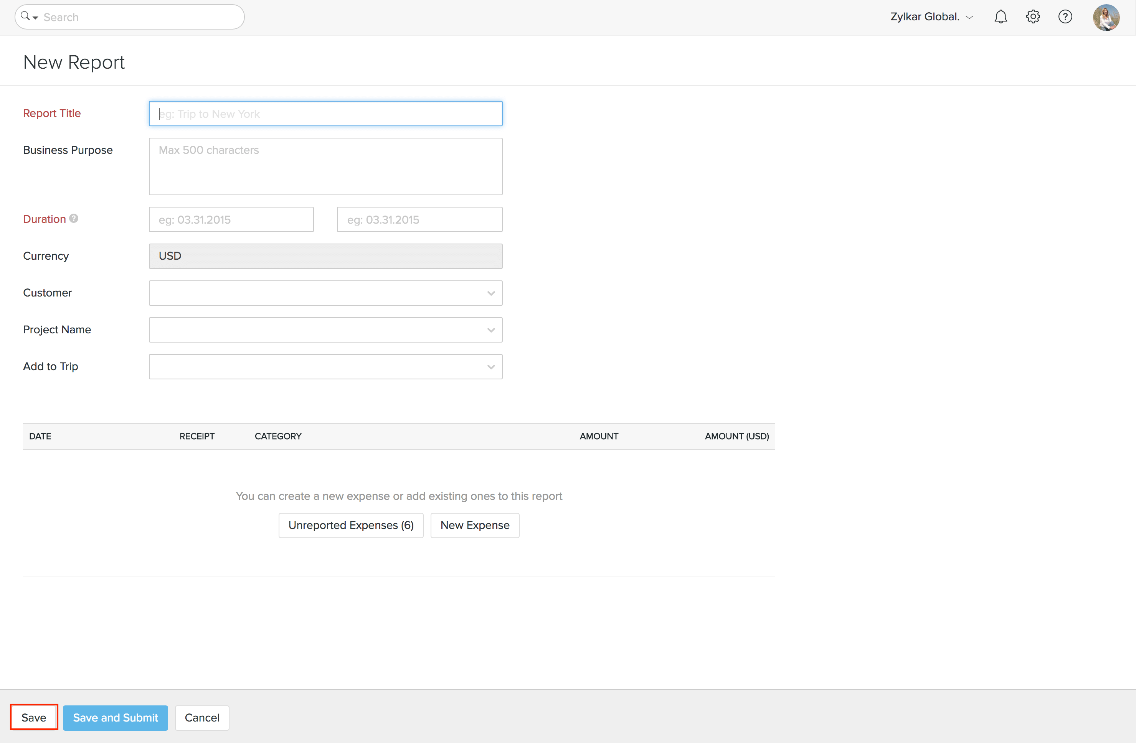The height and width of the screenshot is (743, 1136).
Task: Click the profile avatar picture
Action: tap(1106, 17)
